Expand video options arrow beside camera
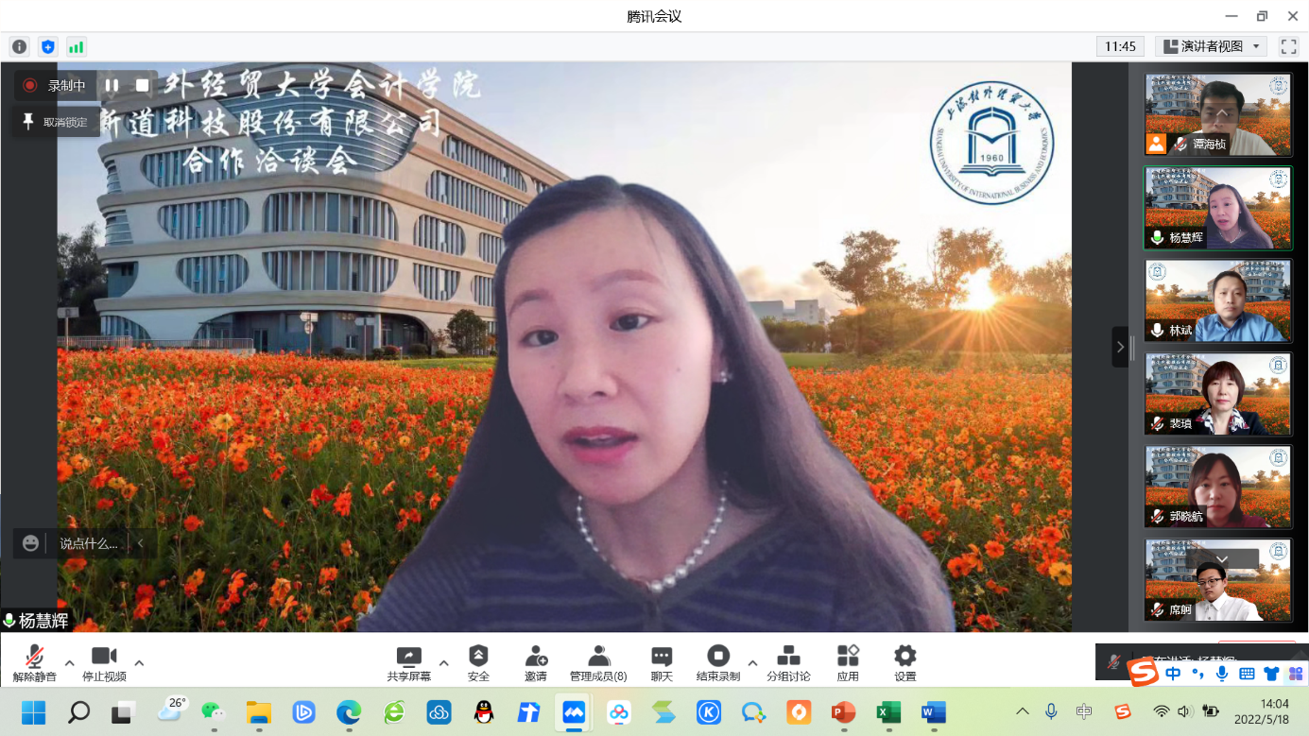The image size is (1309, 736). click(x=139, y=662)
